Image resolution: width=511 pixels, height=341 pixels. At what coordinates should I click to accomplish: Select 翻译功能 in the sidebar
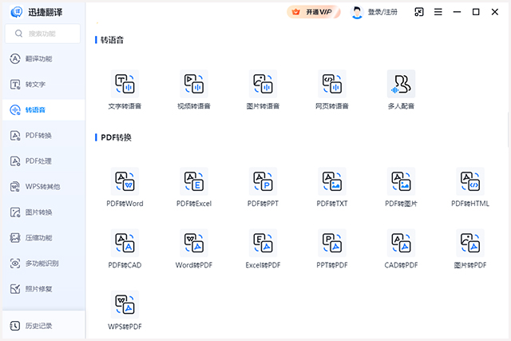click(44, 58)
